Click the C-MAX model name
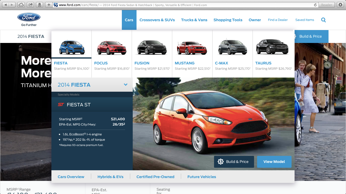Viewport: 346px width, 194px height. click(x=222, y=63)
